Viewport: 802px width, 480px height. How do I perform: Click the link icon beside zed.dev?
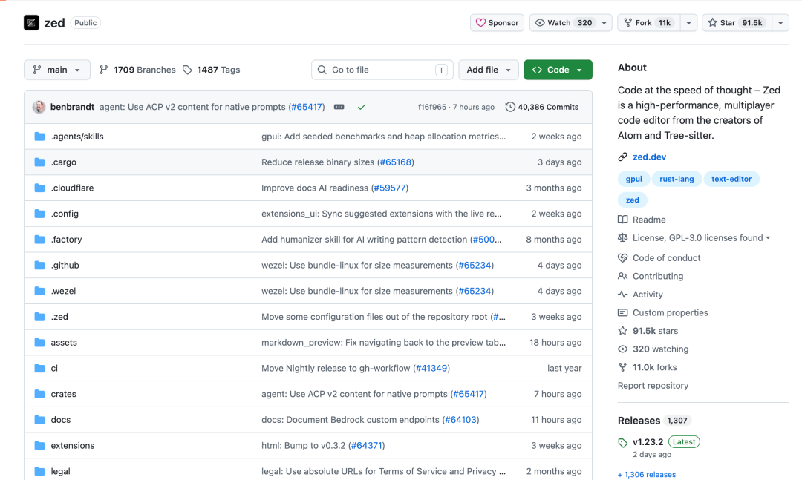[x=622, y=157]
